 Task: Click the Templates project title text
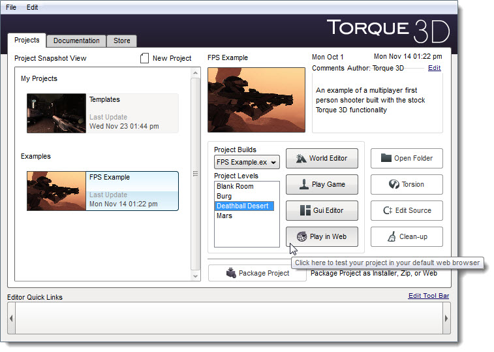(104, 100)
